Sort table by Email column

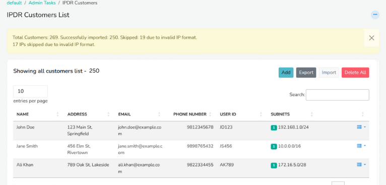pos(140,114)
